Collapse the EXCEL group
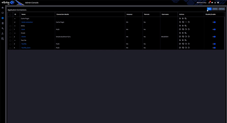 click(15, 26)
